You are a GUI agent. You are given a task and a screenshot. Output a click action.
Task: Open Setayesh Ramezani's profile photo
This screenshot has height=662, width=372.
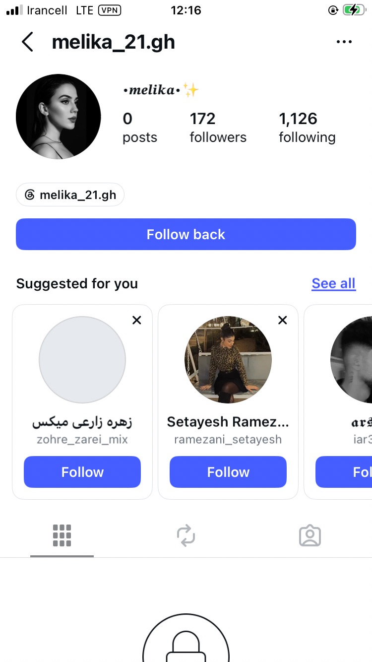[x=228, y=360]
